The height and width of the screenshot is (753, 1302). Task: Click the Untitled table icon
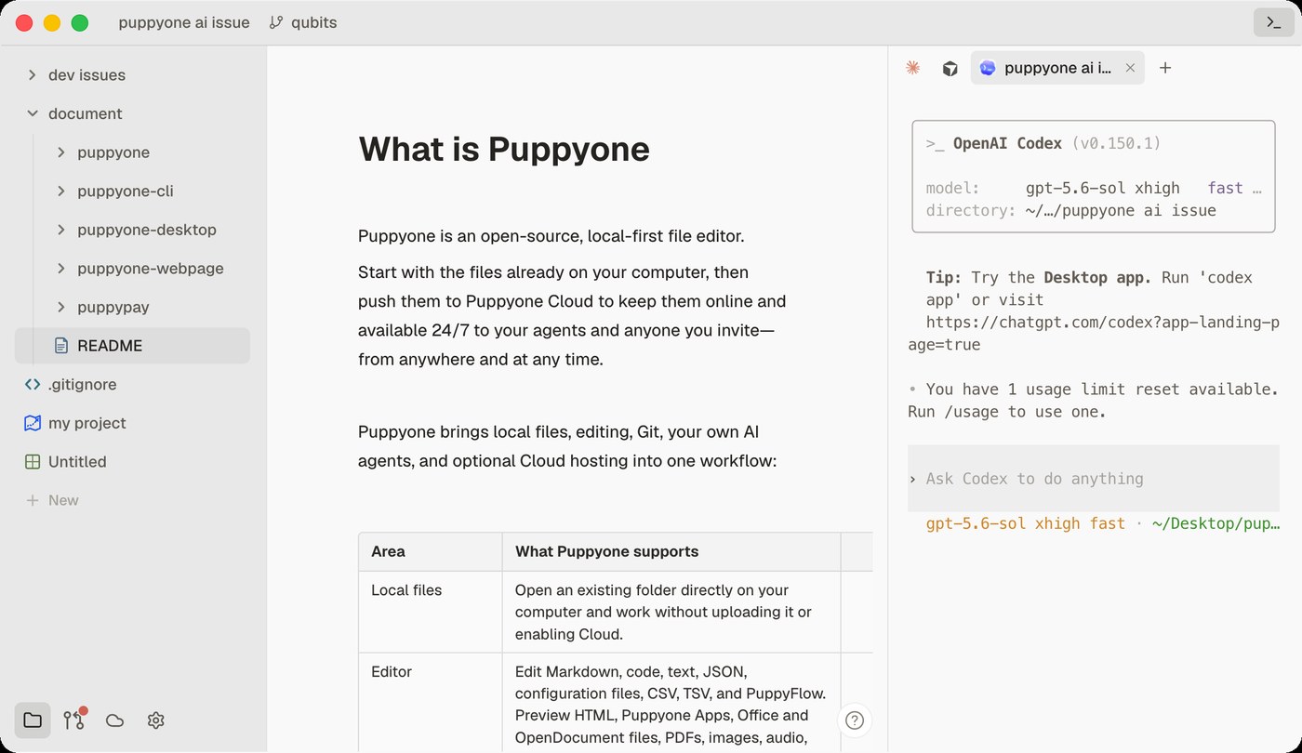(33, 462)
